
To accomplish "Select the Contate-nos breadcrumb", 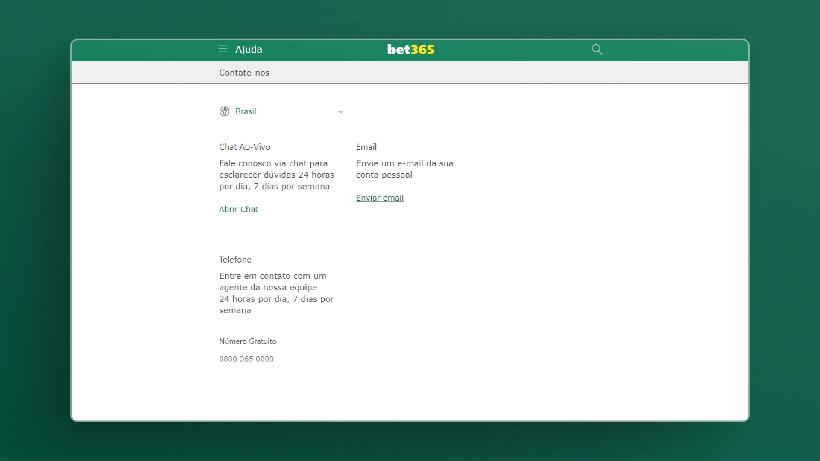I will (x=244, y=73).
